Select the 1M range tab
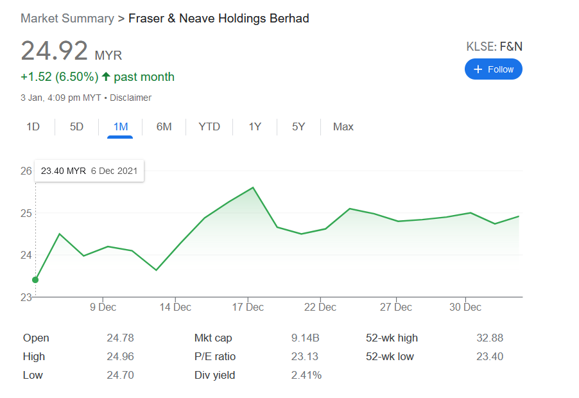The width and height of the screenshot is (579, 398). coord(121,126)
